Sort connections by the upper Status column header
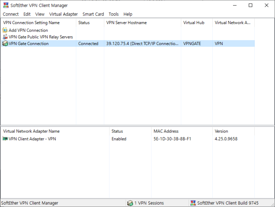Viewport: 275px width, 207px height. pyautogui.click(x=90, y=23)
